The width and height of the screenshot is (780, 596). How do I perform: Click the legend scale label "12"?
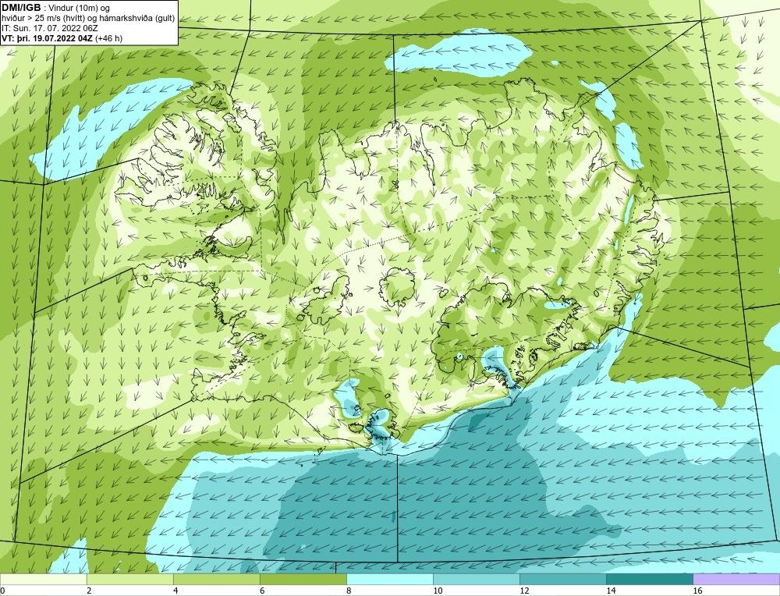pos(524,591)
